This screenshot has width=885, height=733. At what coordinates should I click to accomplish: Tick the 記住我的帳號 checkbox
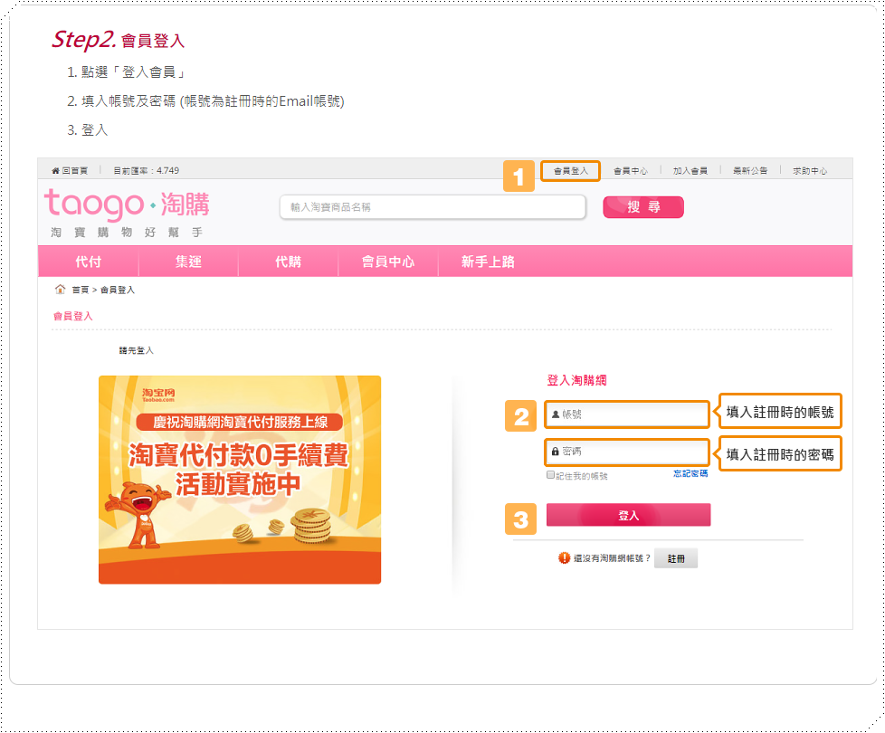[550, 475]
